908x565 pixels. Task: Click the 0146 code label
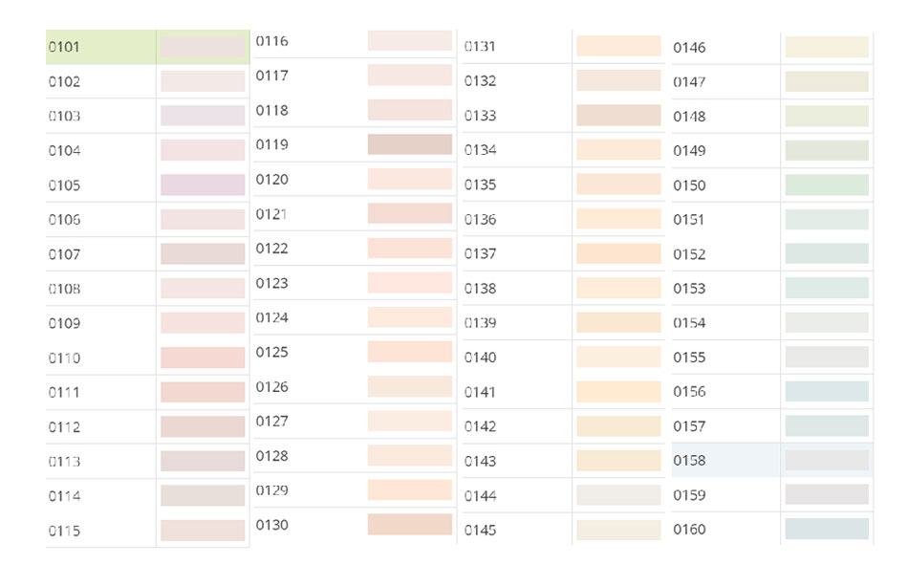click(x=689, y=48)
